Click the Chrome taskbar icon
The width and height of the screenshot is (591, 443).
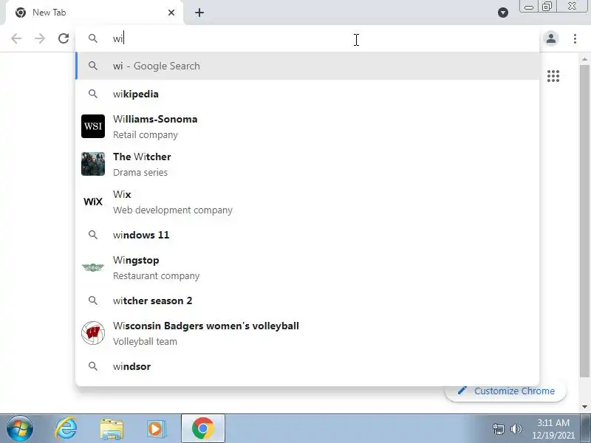(x=203, y=429)
